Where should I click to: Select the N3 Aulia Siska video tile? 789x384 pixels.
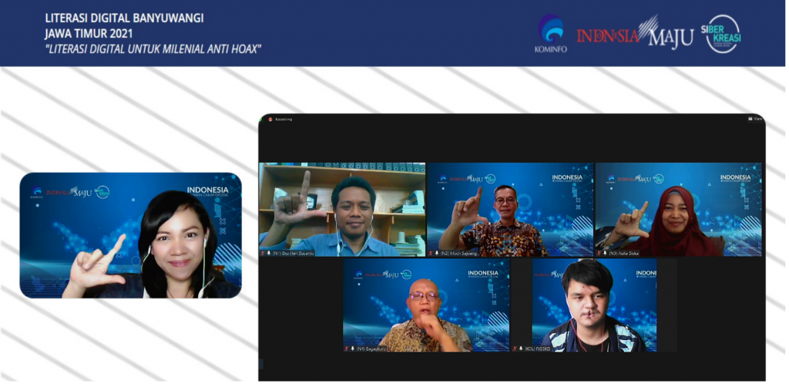pos(678,208)
